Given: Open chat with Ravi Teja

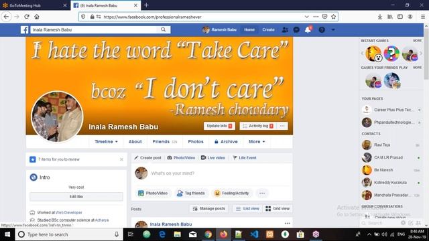Looking at the screenshot, I should pos(391,145).
